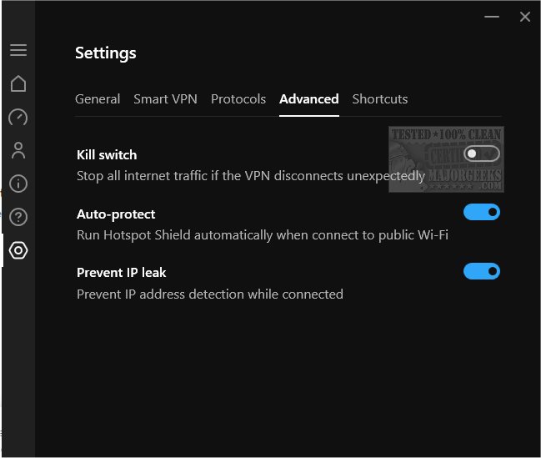This screenshot has width=541, height=458.
Task: Switch to the Protocols tab
Action: pyautogui.click(x=238, y=99)
